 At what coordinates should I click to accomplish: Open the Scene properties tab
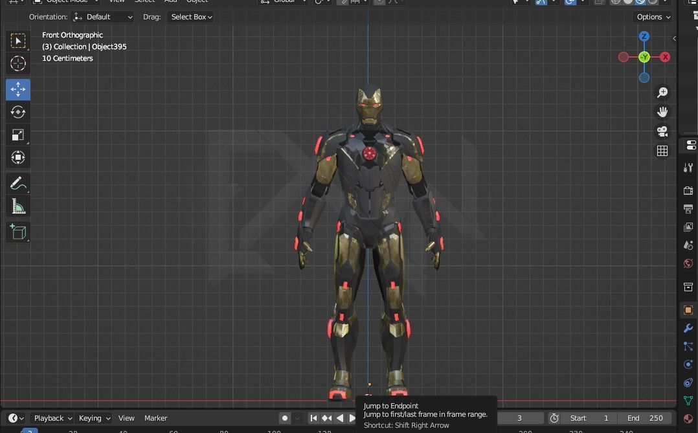point(688,245)
